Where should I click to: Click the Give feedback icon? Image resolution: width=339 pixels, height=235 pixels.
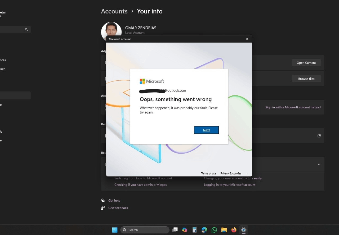[x=103, y=208]
